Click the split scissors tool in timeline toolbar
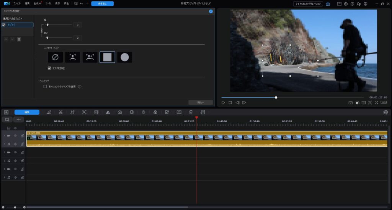 60,112
